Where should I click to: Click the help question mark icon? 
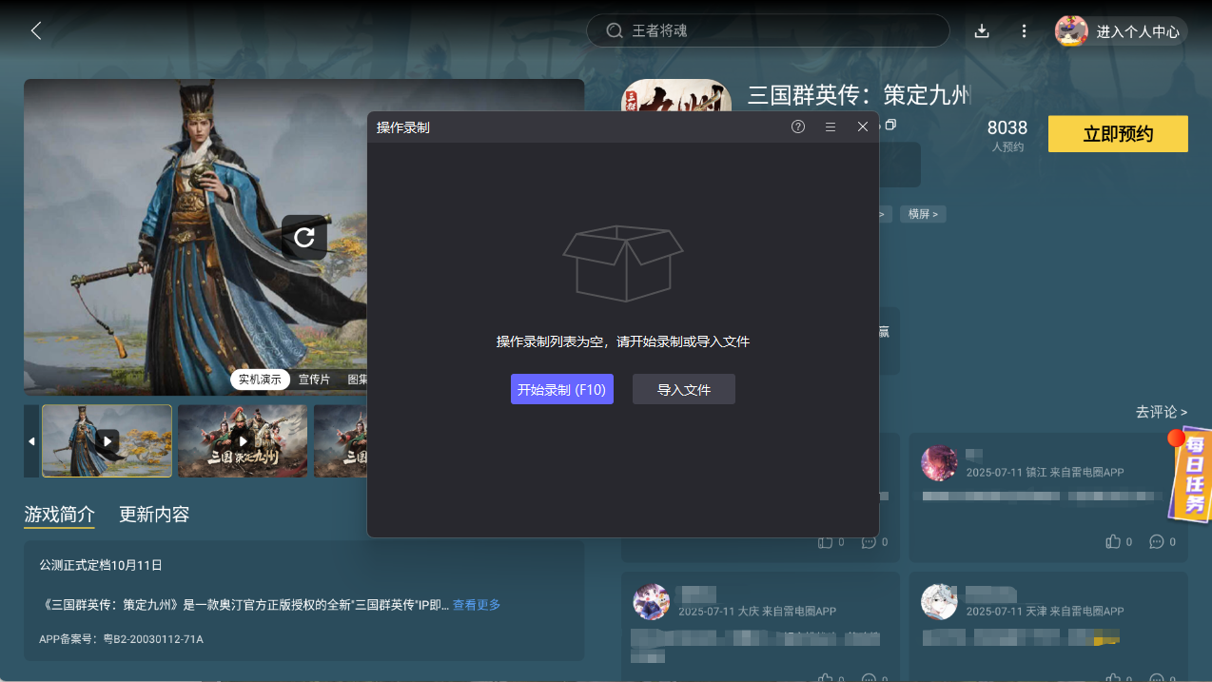click(798, 127)
